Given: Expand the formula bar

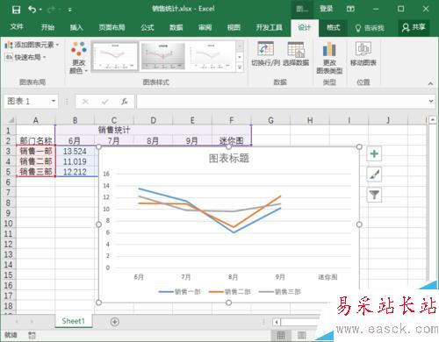Looking at the screenshot, I should [x=431, y=101].
